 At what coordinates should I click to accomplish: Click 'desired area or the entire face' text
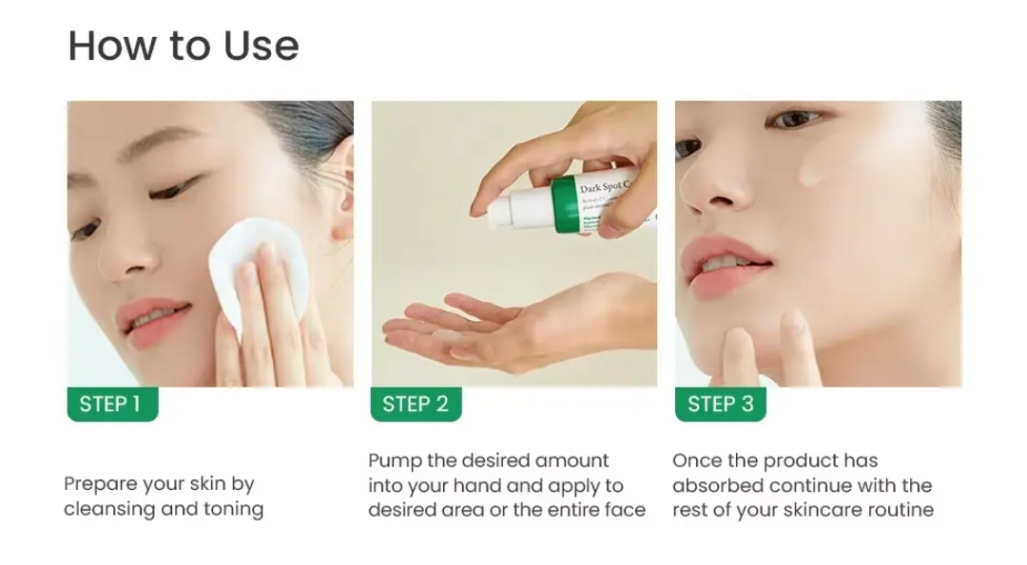click(507, 509)
